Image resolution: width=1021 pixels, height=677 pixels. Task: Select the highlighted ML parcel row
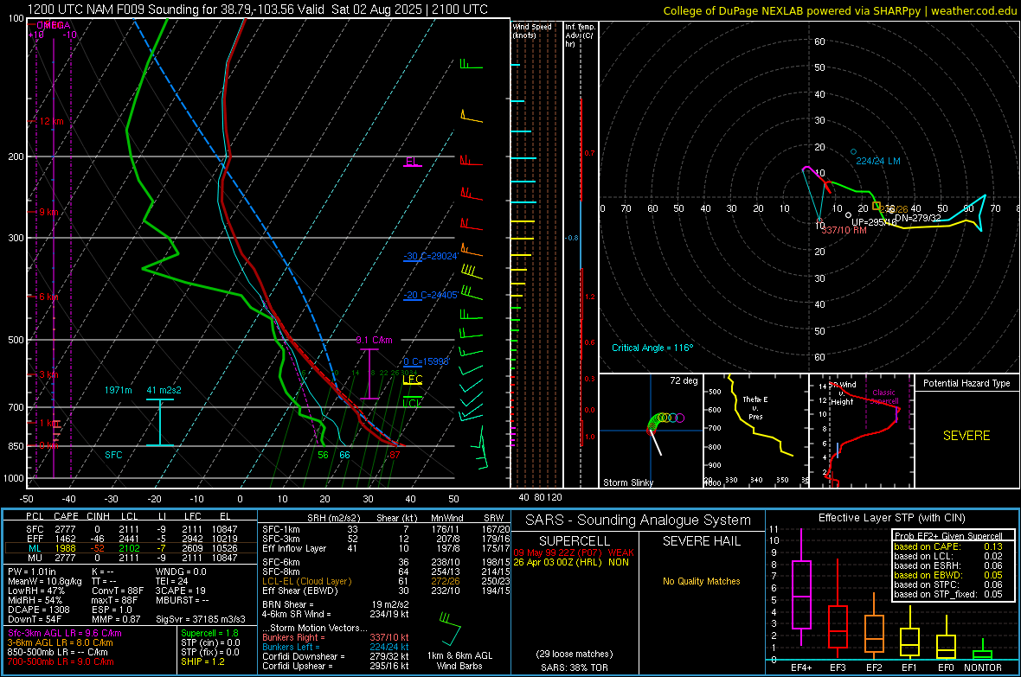click(x=131, y=548)
